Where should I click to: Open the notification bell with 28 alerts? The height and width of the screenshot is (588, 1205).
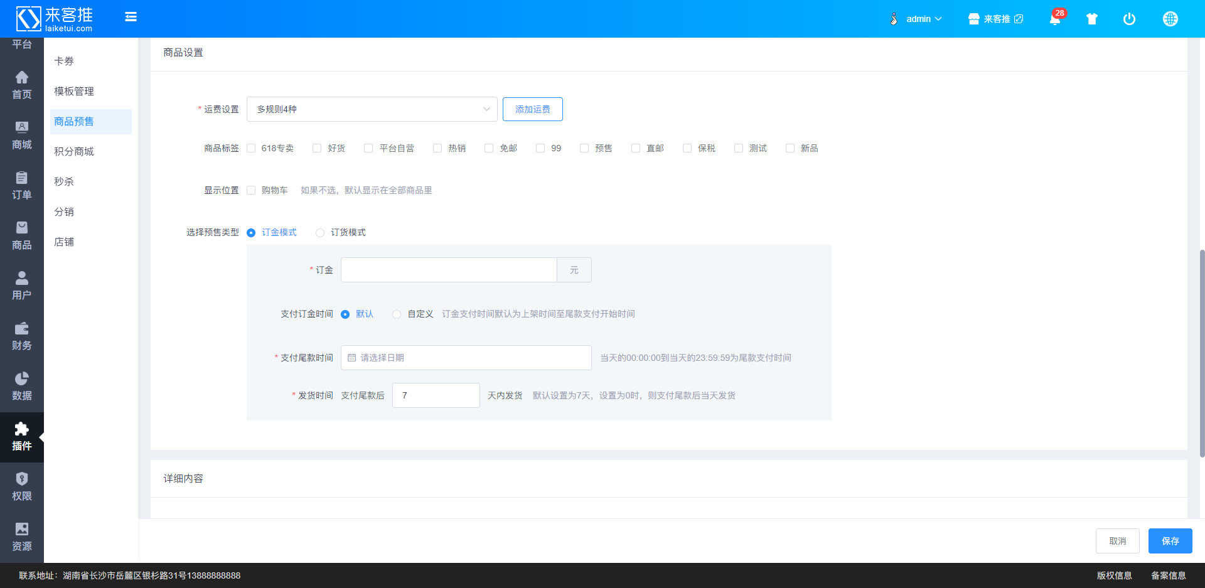pos(1055,19)
